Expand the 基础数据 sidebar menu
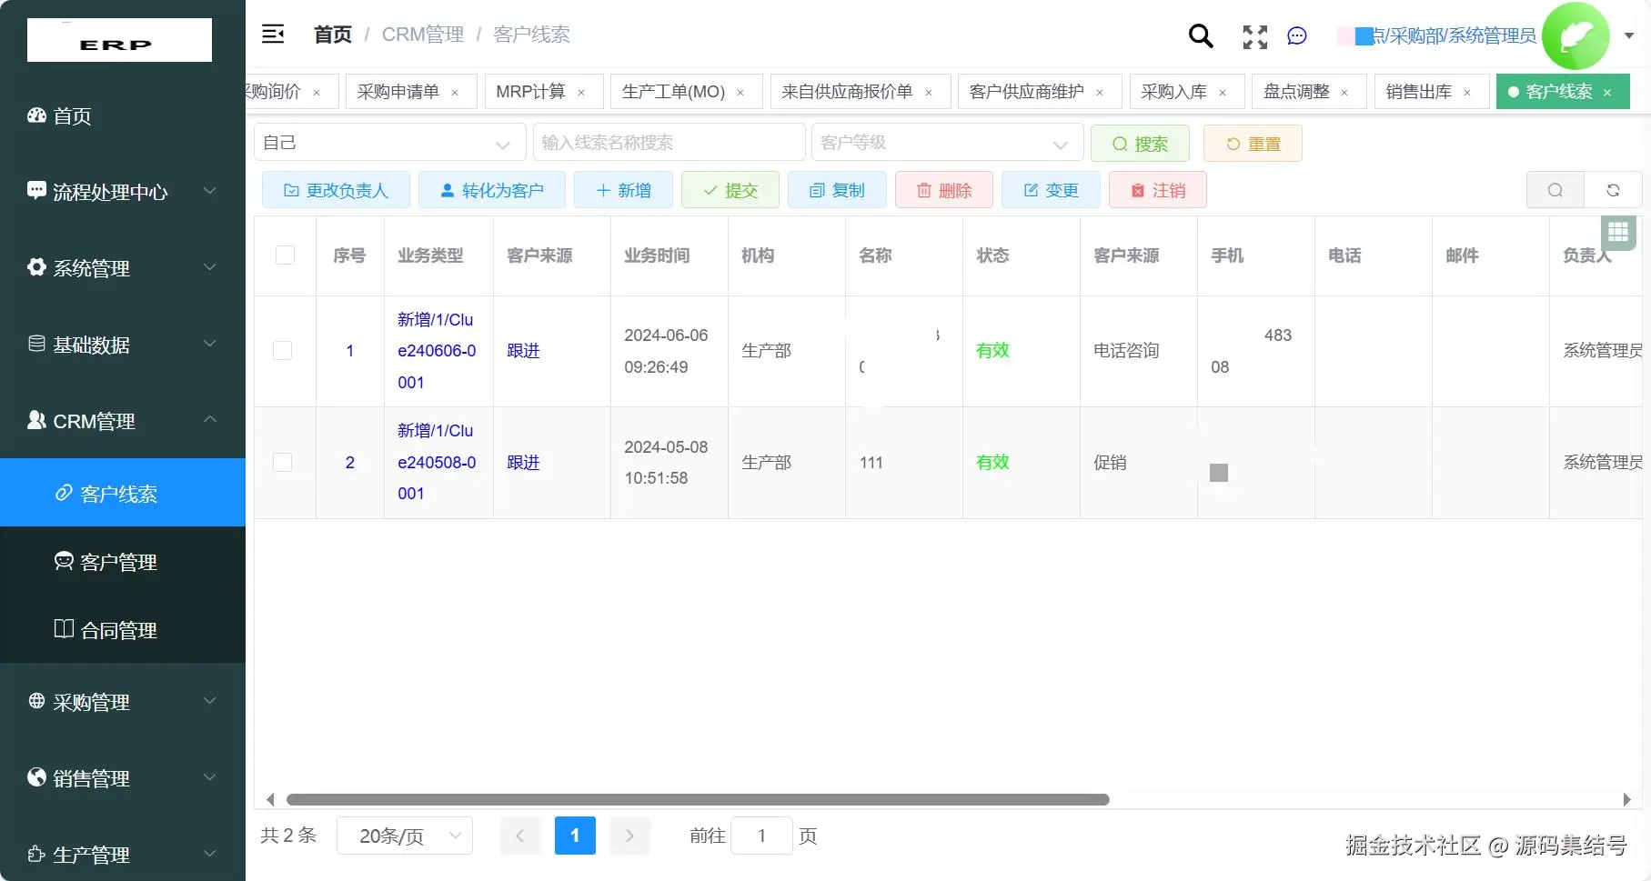The width and height of the screenshot is (1651, 881). pyautogui.click(x=123, y=345)
